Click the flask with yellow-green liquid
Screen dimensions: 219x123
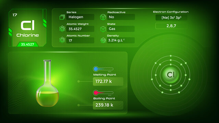[x=47, y=83]
